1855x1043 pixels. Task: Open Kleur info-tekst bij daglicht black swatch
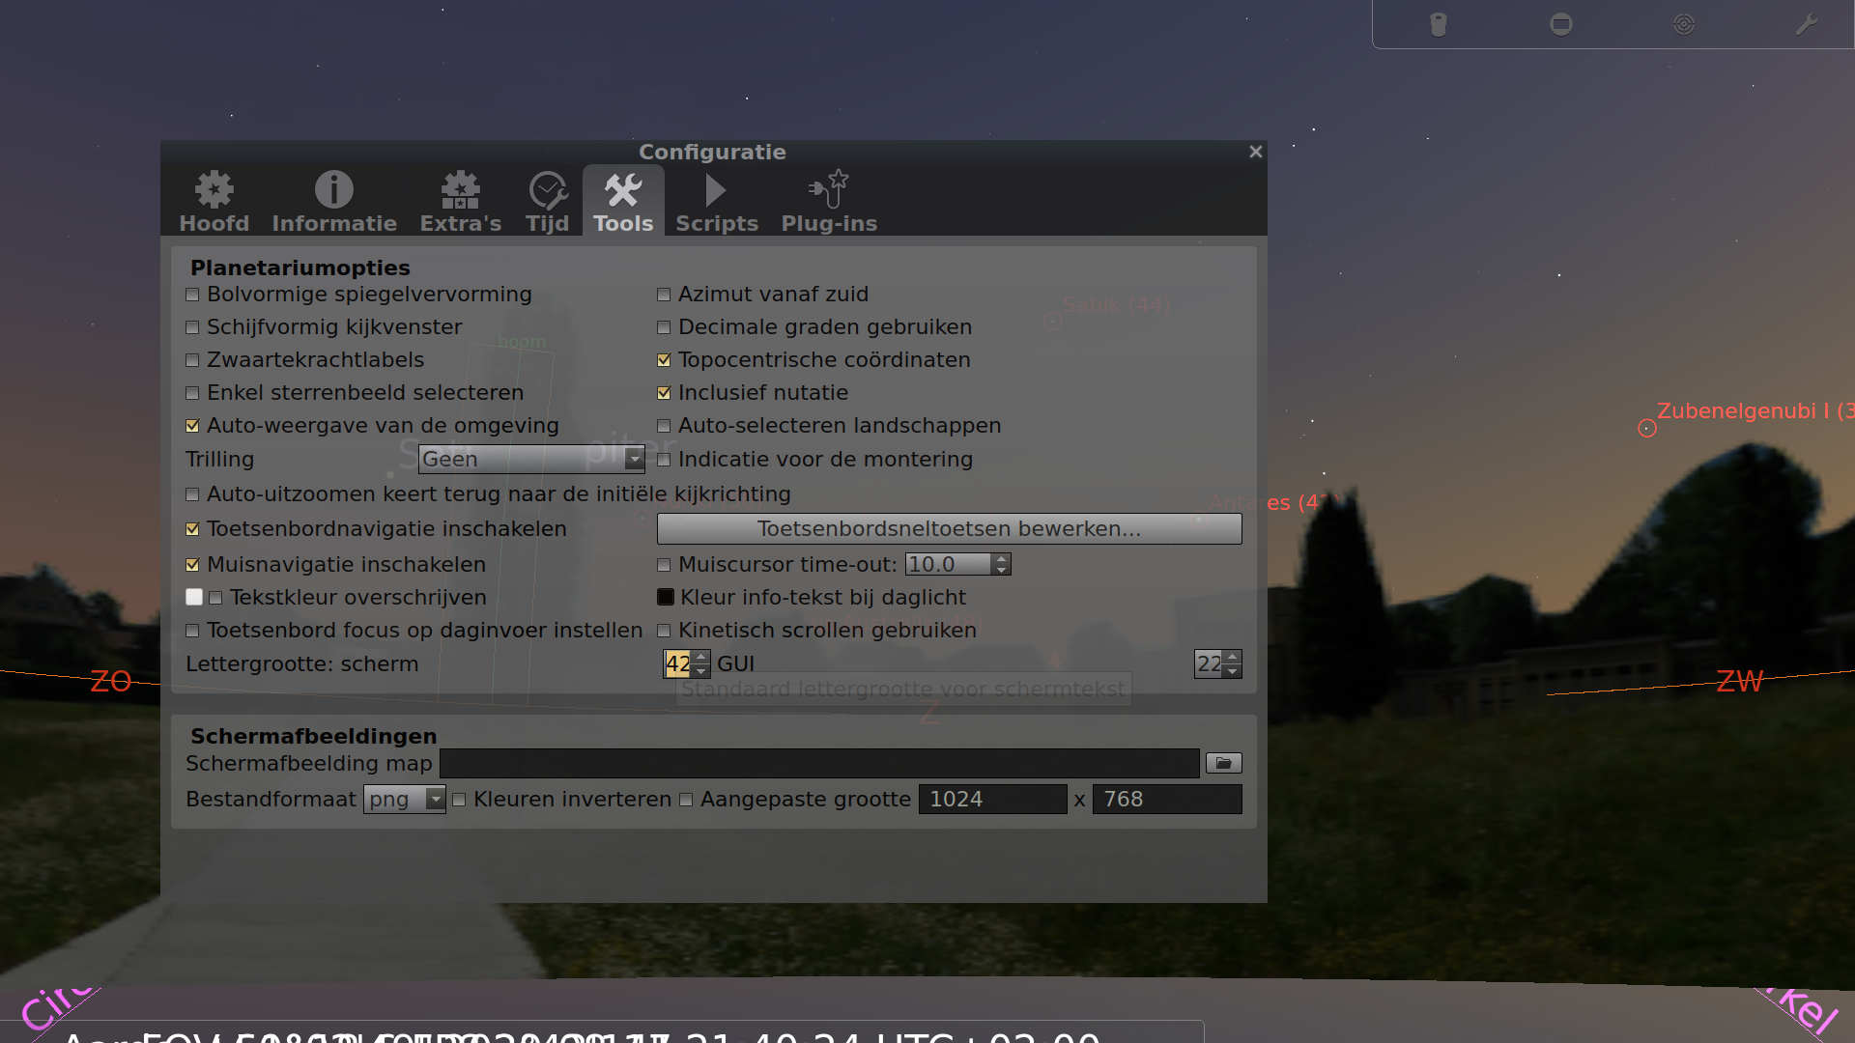click(x=666, y=597)
